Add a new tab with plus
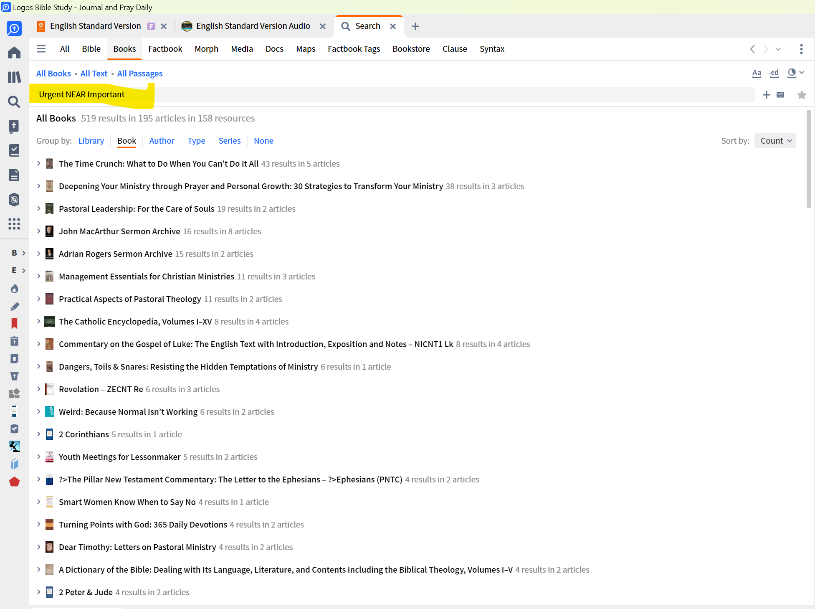Image resolution: width=815 pixels, height=609 pixels. click(x=415, y=26)
